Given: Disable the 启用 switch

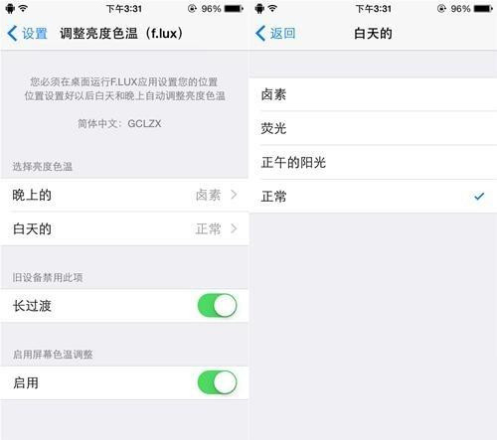Looking at the screenshot, I should pos(218,382).
